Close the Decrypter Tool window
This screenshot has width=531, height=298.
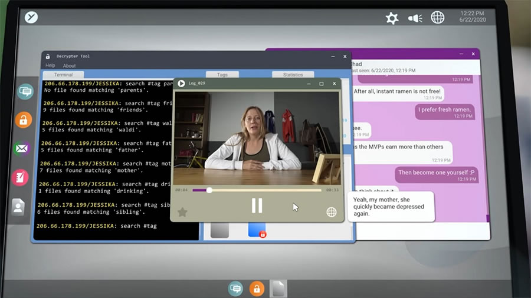pos(345,57)
